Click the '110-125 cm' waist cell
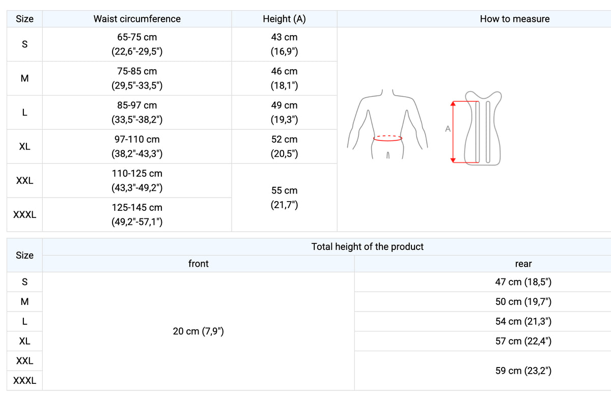Screen dimensions: 611x394 [x=137, y=174]
